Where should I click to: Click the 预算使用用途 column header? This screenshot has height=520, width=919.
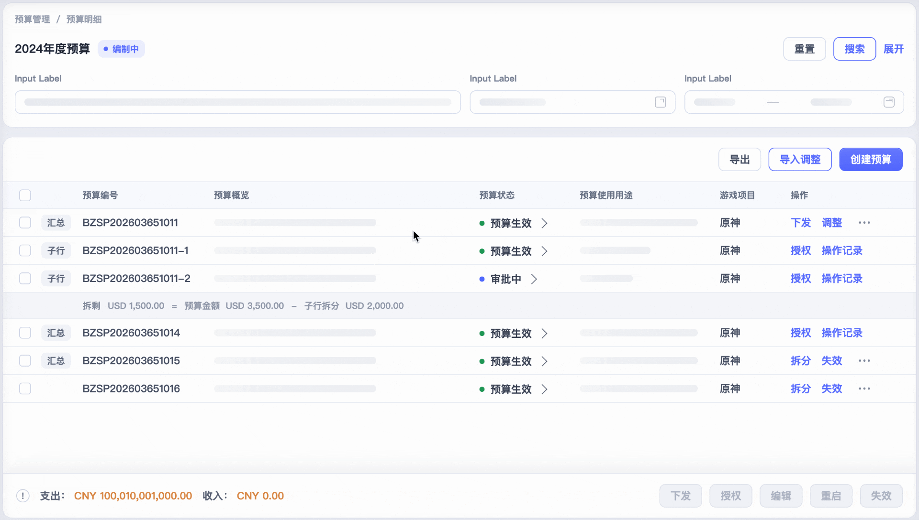tap(606, 195)
